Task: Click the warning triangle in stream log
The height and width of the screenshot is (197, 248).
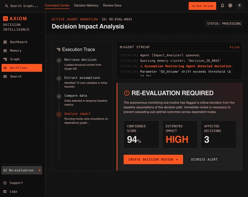Action: (x=142, y=66)
